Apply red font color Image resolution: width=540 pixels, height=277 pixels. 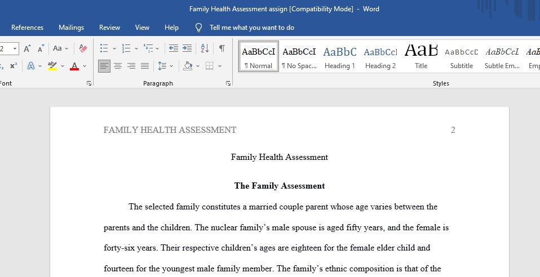74,66
